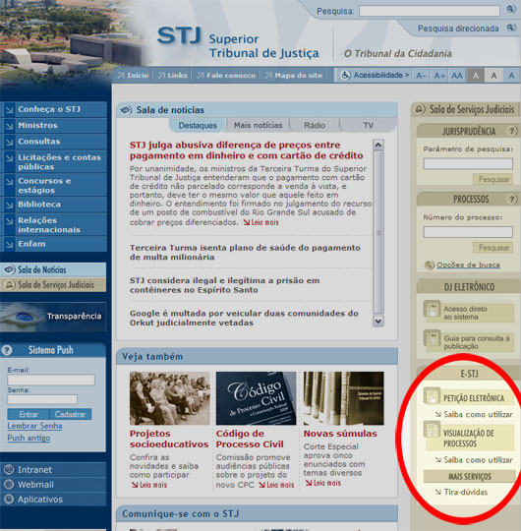This screenshot has width=521, height=531.
Task: Click the arrow icon beside Conheça o STJ
Action: [9, 110]
